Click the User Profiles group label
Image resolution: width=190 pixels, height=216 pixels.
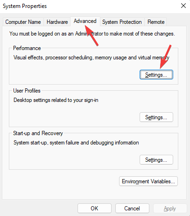[27, 91]
